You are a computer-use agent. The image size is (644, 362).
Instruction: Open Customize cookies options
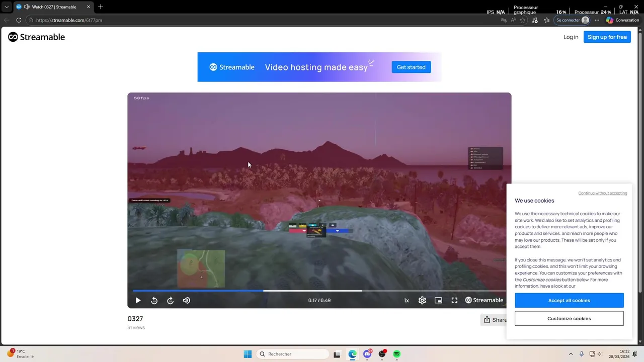click(569, 318)
